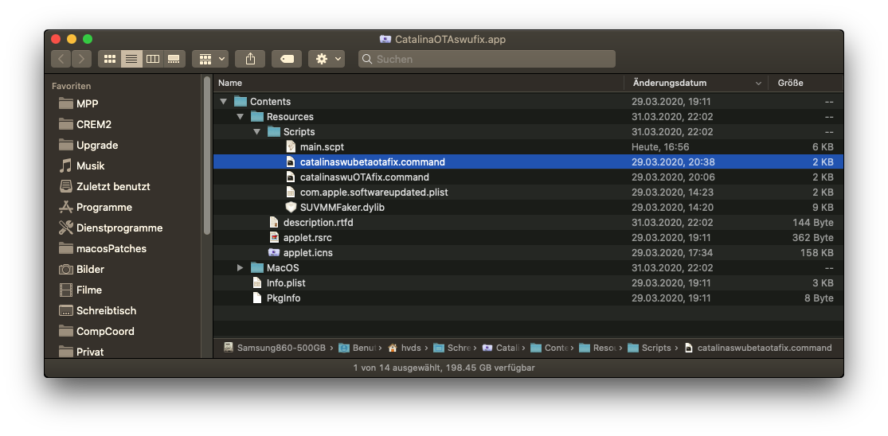The image size is (888, 436).
Task: Select the com.apple.softwareupdated.plist file icon
Action: (291, 193)
